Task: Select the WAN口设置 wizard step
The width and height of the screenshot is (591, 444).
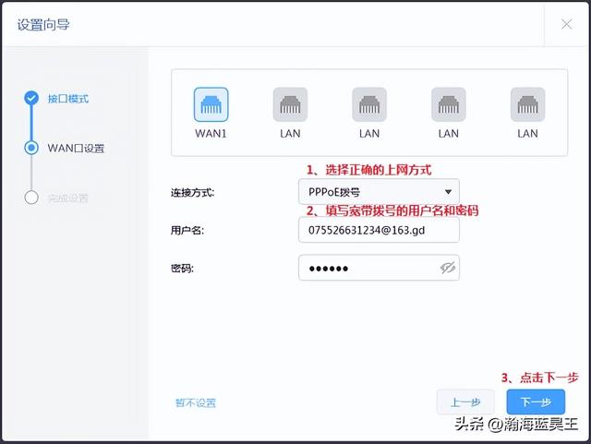Action: tap(76, 148)
